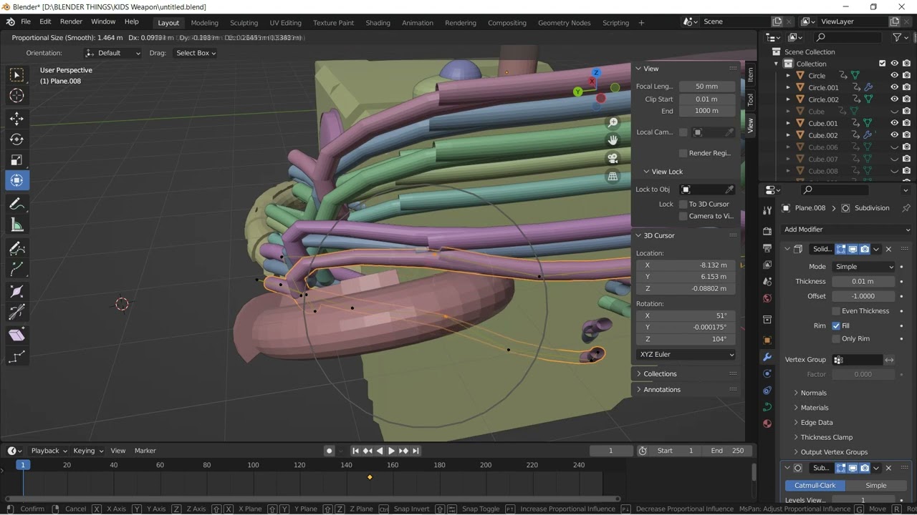The width and height of the screenshot is (917, 515).
Task: Click the highlighted Transform tool
Action: click(x=17, y=181)
